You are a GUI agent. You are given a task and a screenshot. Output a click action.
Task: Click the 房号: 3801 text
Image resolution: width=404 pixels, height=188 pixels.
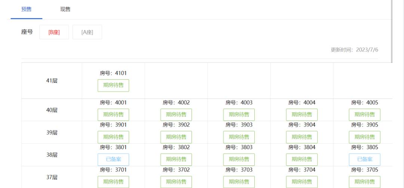(x=113, y=147)
